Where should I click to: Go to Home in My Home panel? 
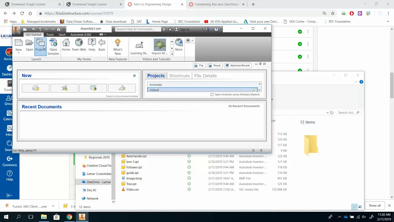click(x=66, y=45)
